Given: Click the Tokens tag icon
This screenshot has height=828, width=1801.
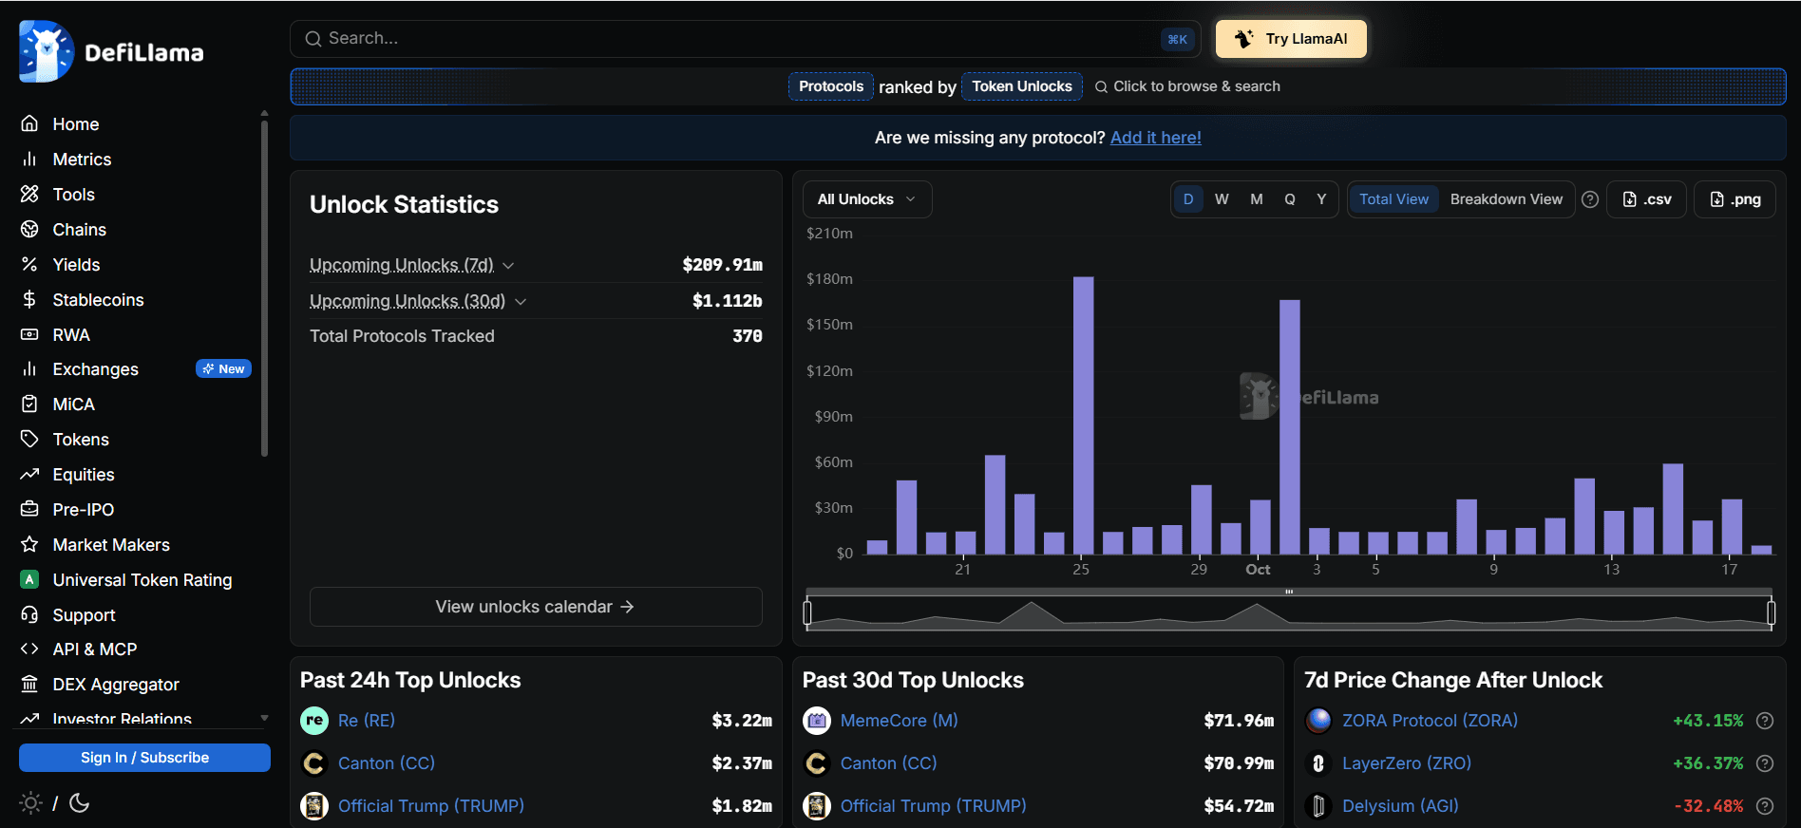Looking at the screenshot, I should click(x=29, y=439).
